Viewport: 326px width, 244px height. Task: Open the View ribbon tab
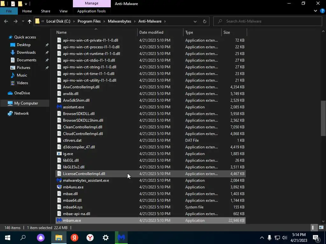(x=63, y=11)
